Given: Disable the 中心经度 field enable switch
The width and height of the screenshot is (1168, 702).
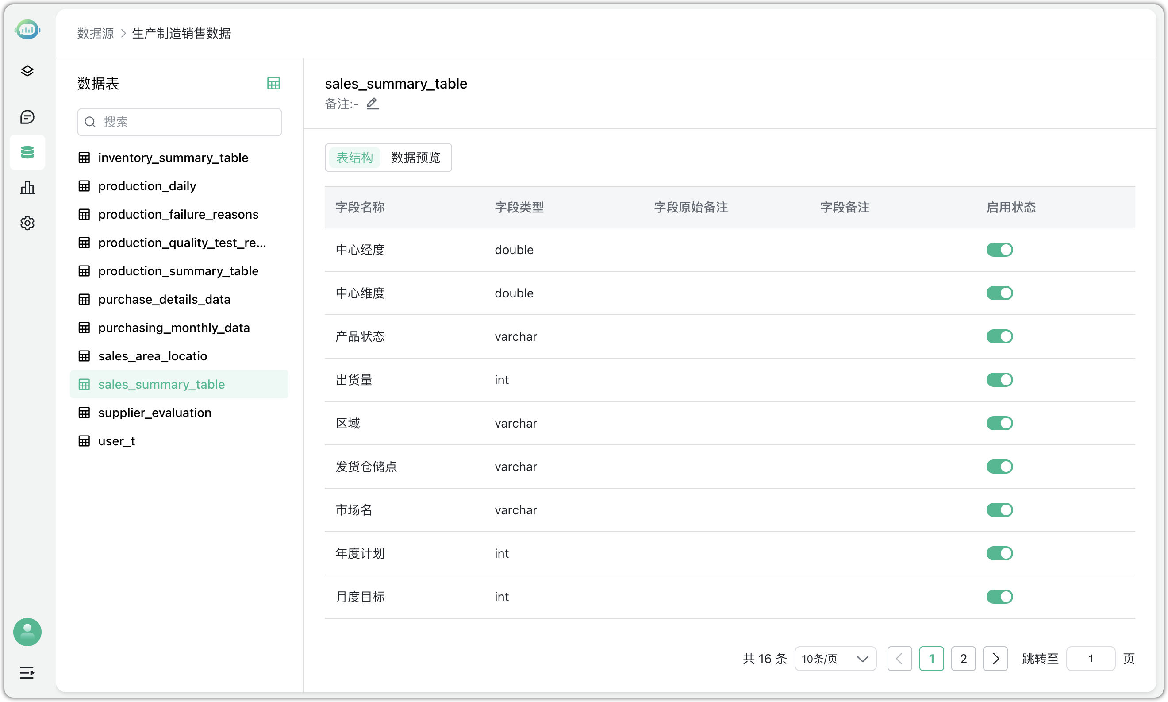Looking at the screenshot, I should point(999,249).
